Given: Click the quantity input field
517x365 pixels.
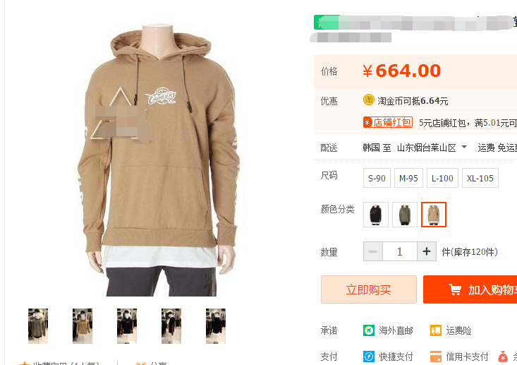Looking at the screenshot, I should click(x=400, y=251).
